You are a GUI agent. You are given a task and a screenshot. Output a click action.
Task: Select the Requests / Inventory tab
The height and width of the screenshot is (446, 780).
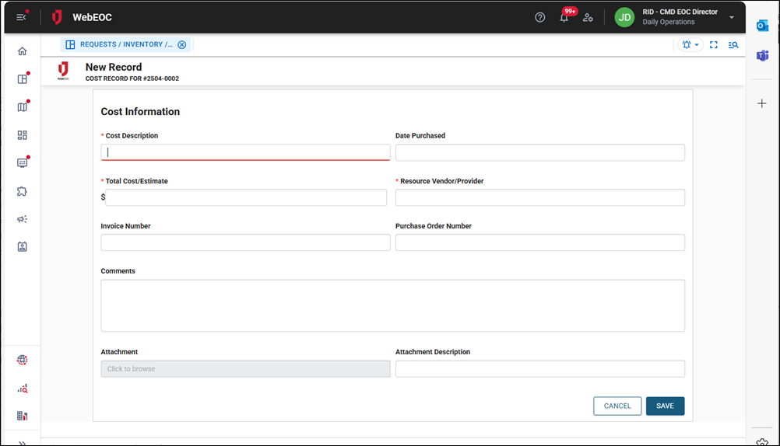coord(121,45)
